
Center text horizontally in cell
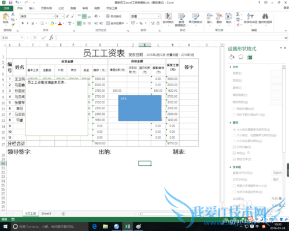click(x=84, y=23)
